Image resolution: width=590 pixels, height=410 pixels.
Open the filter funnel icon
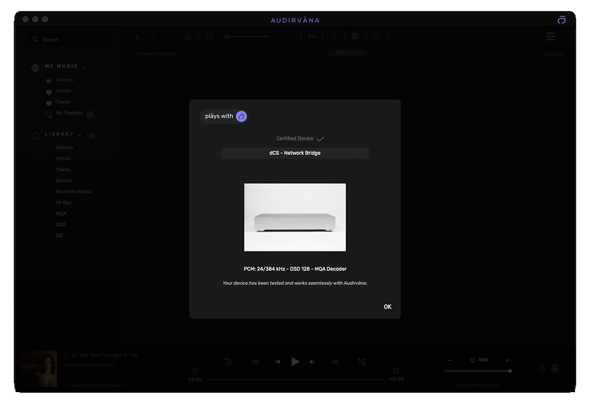(333, 36)
